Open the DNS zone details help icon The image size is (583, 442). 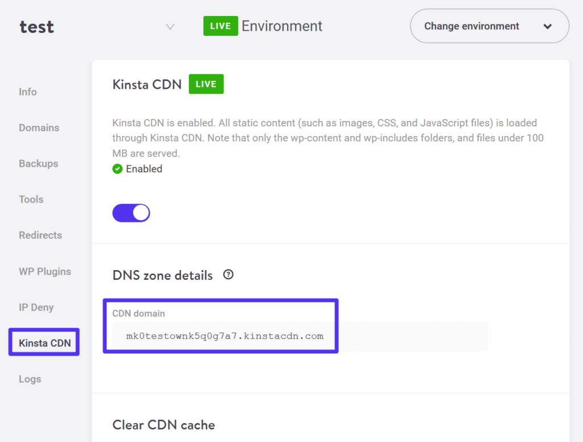click(x=228, y=275)
